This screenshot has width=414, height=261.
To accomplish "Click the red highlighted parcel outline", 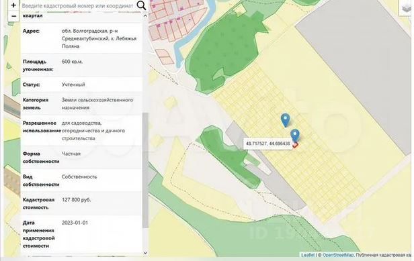I will (x=296, y=145).
